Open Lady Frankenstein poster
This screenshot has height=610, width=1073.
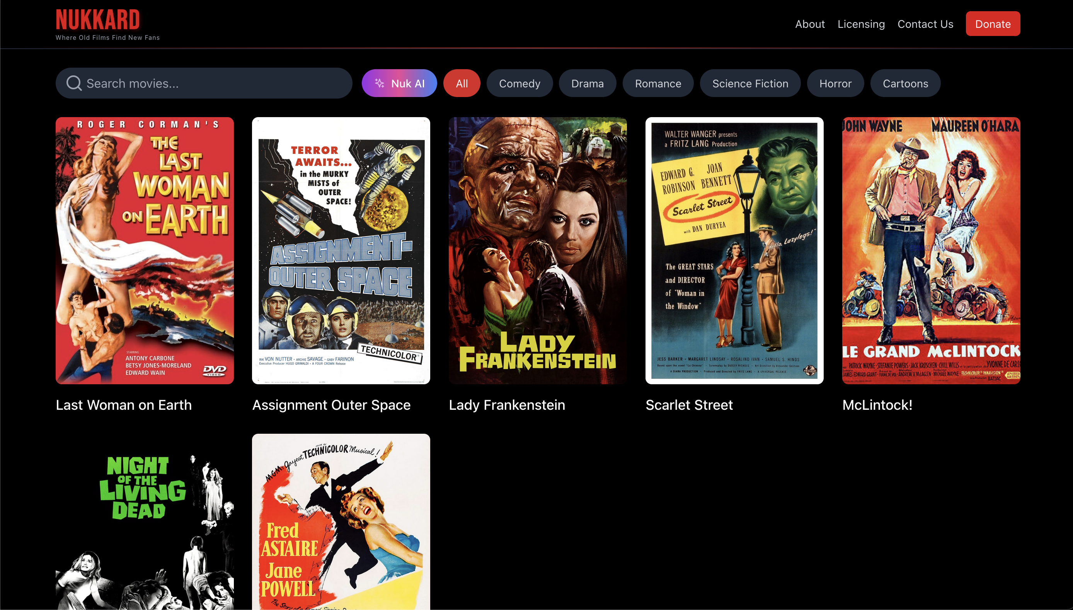[x=538, y=250]
